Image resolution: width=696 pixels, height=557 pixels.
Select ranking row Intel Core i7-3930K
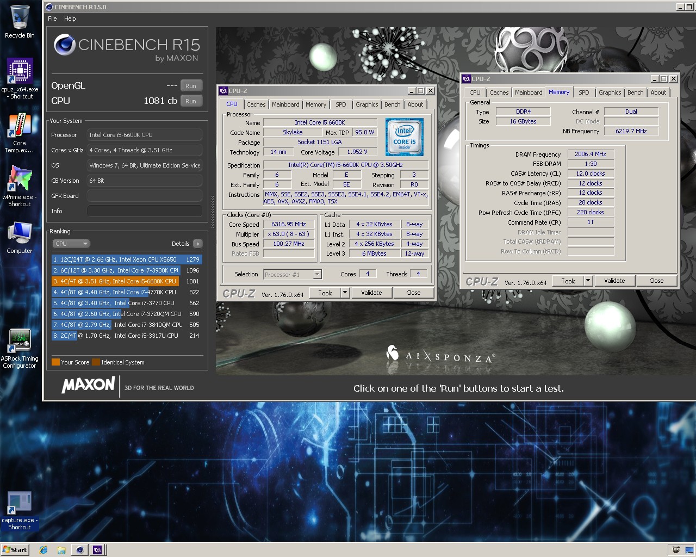pyautogui.click(x=127, y=270)
